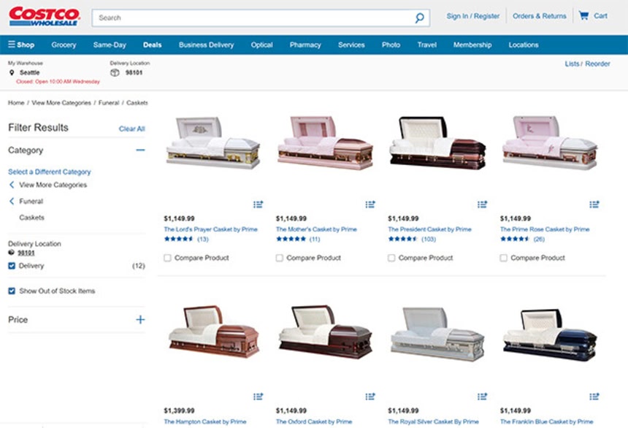This screenshot has height=428, width=628.
Task: Uncheck the Delivery filter checkbox
Action: (12, 266)
